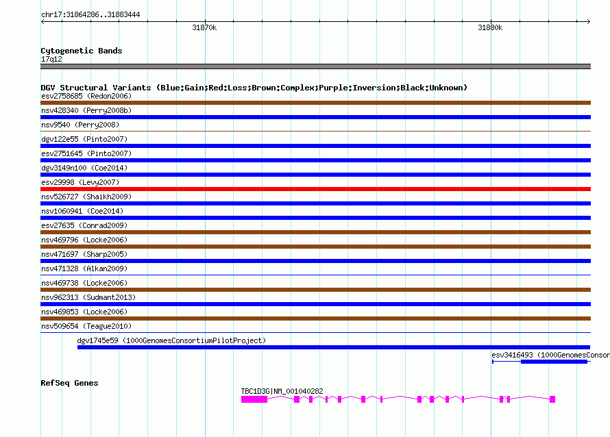
Task: Click the right arrow on the chromosome ruler
Action: point(589,21)
